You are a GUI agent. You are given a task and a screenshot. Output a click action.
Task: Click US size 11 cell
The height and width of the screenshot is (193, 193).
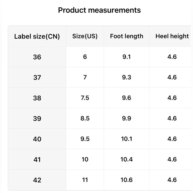click(x=85, y=180)
